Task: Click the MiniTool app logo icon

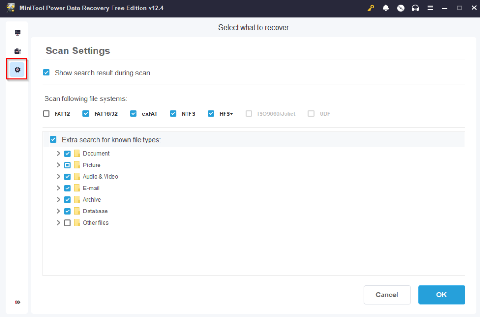Action: point(10,8)
